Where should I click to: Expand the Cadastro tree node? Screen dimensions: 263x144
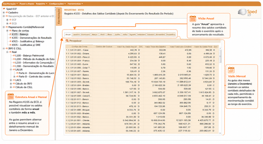tap(4, 12)
